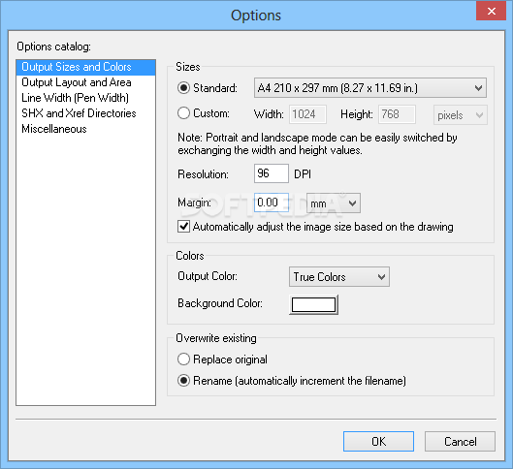Image resolution: width=513 pixels, height=469 pixels.
Task: Select Output Sizes and Colors catalog item
Action: 85,67
